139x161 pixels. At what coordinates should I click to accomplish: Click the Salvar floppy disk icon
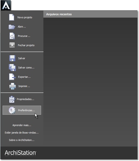click(12, 58)
